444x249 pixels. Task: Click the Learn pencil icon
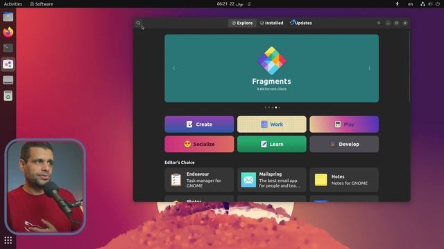(264, 144)
